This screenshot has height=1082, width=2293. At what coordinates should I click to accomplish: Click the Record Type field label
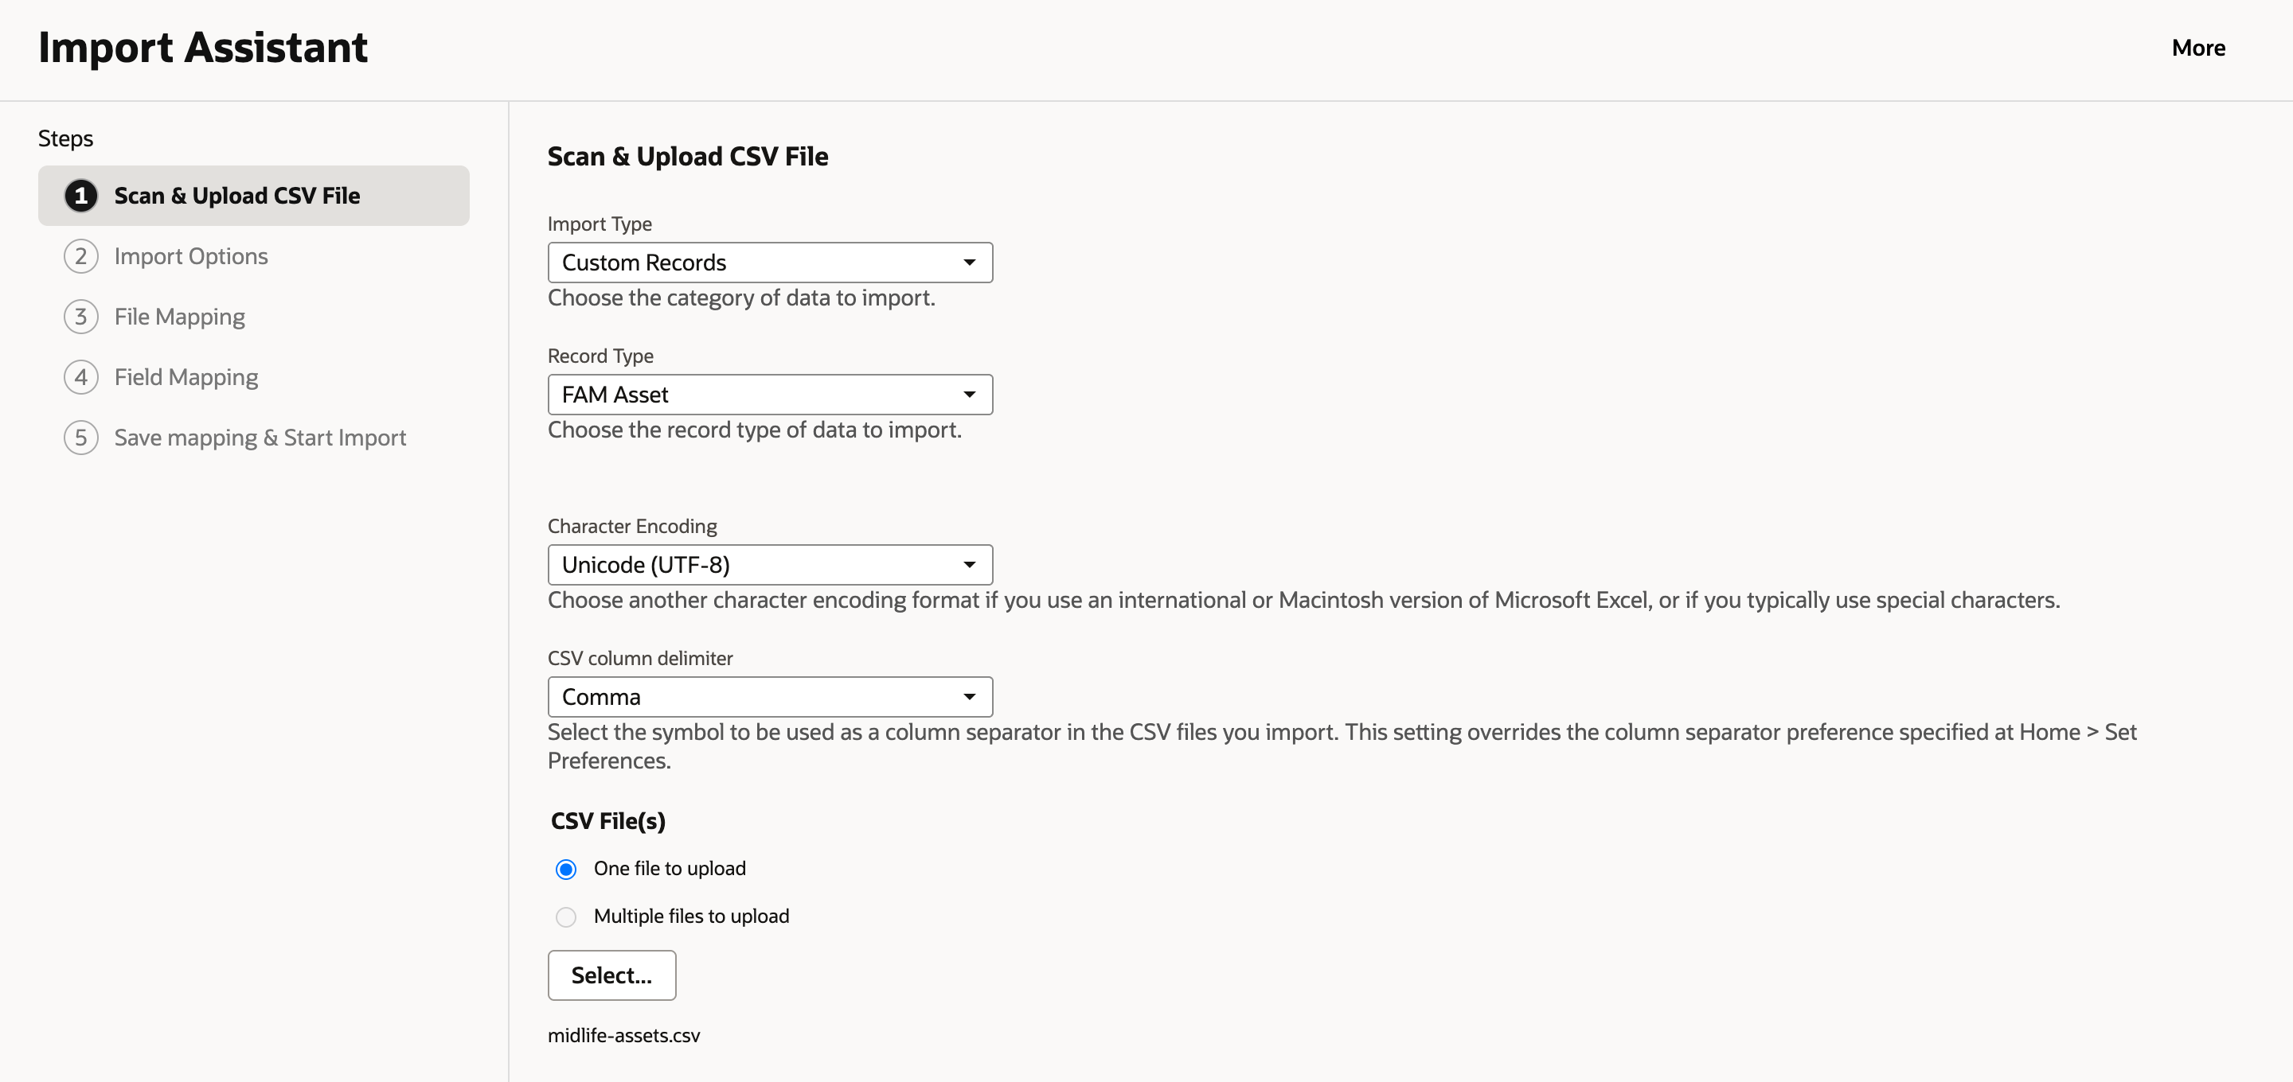pyautogui.click(x=600, y=356)
